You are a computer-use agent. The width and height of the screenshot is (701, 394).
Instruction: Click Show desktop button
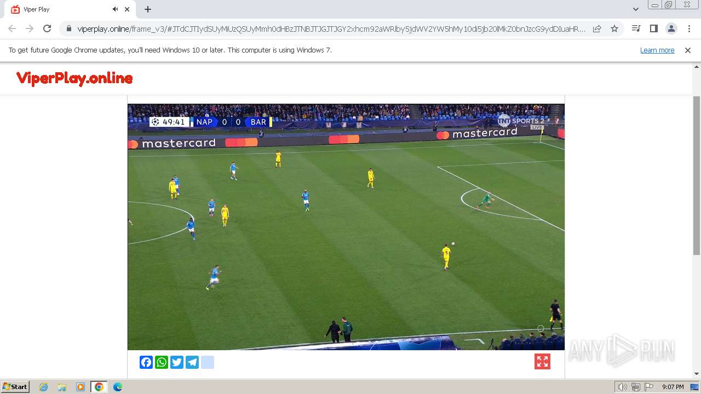(695, 387)
